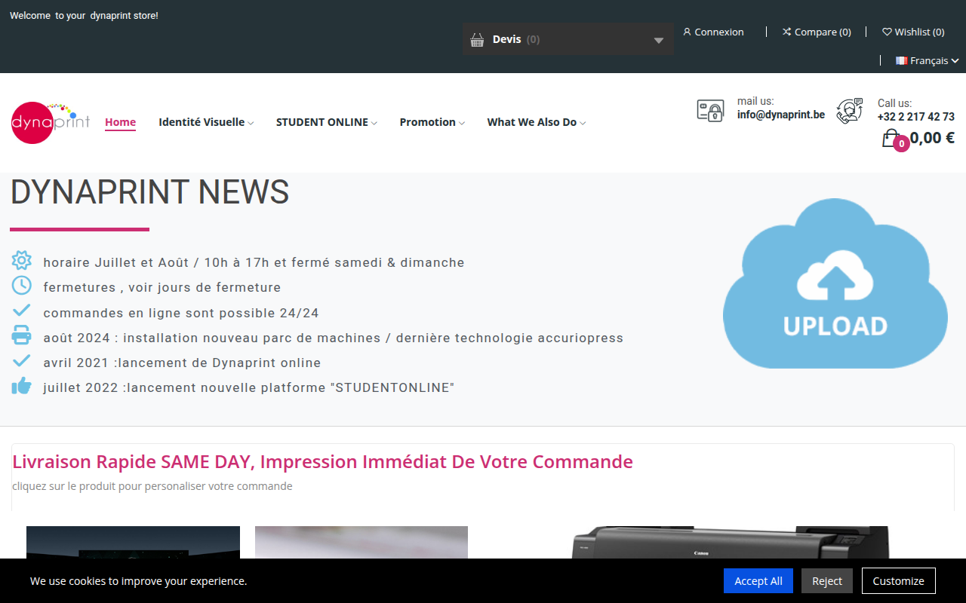
Task: Open the shopping bag cart icon
Action: coord(892,139)
